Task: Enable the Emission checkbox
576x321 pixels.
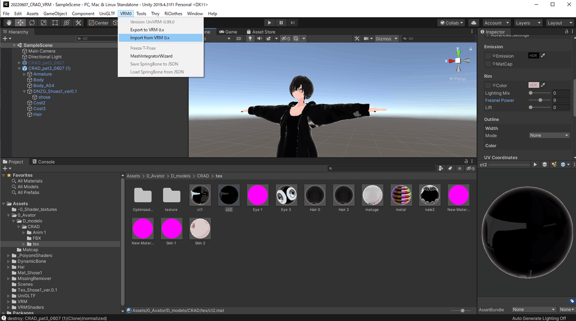Action: tap(488, 56)
